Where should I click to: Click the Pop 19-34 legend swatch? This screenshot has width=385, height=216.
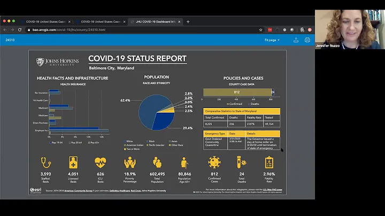tap(51, 143)
